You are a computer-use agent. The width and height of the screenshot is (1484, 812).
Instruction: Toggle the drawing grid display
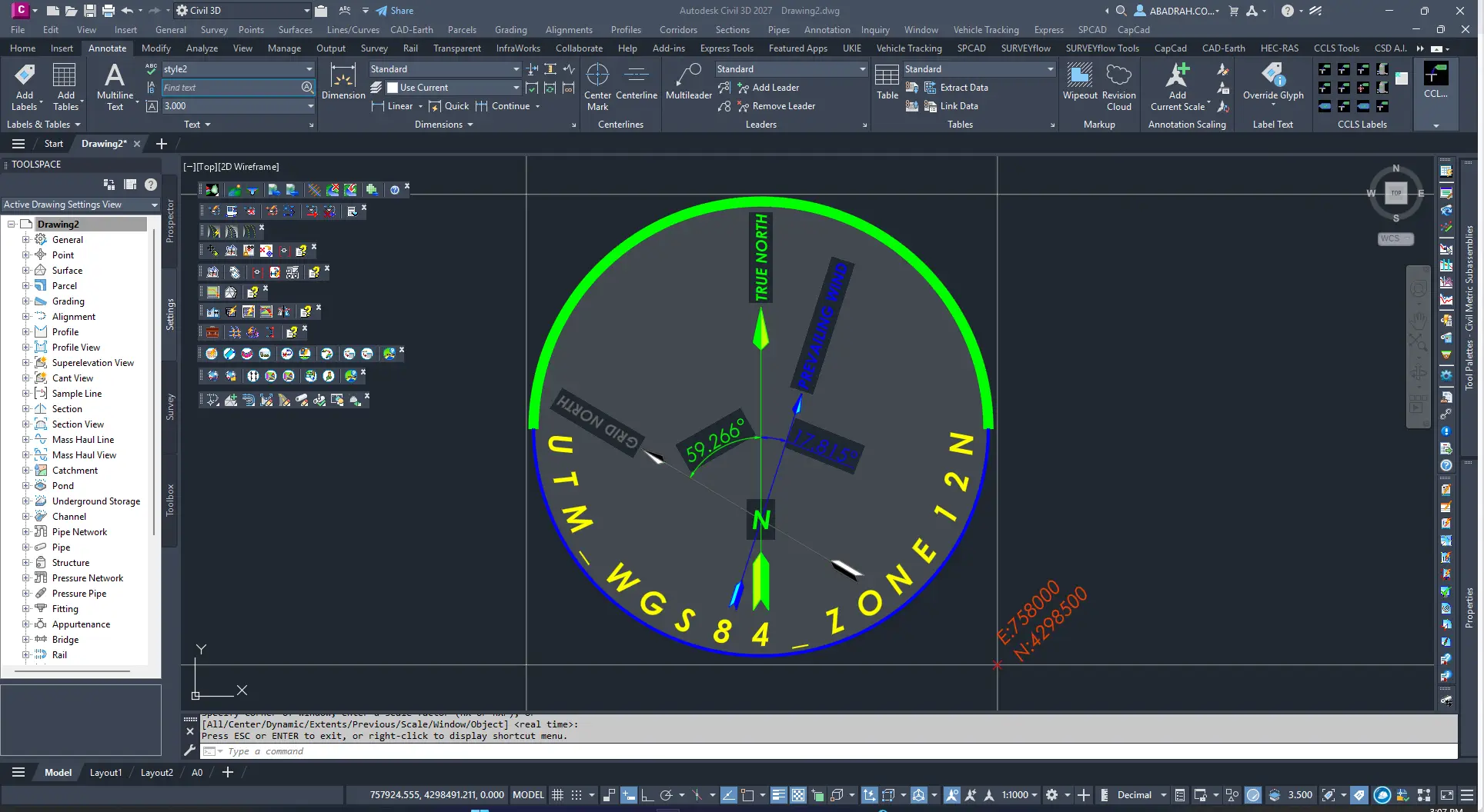pyautogui.click(x=557, y=795)
